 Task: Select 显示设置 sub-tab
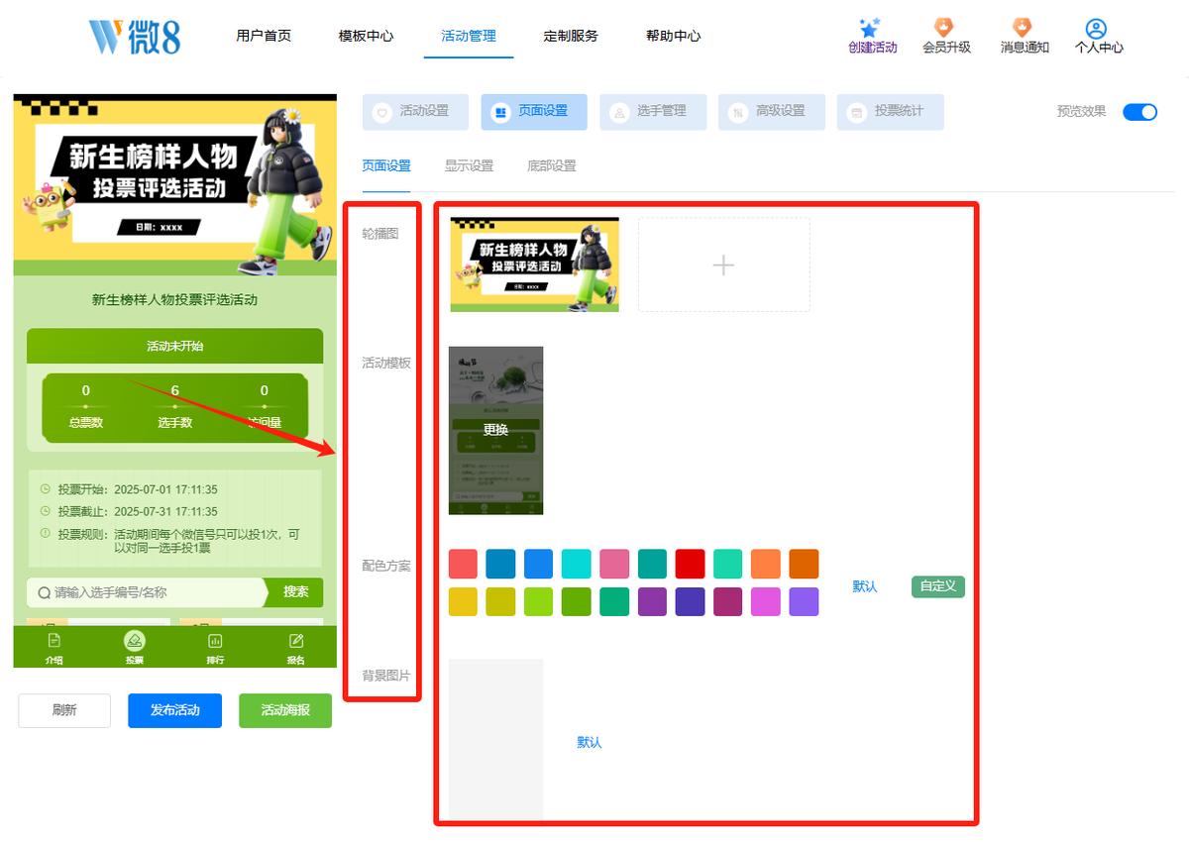pos(469,165)
